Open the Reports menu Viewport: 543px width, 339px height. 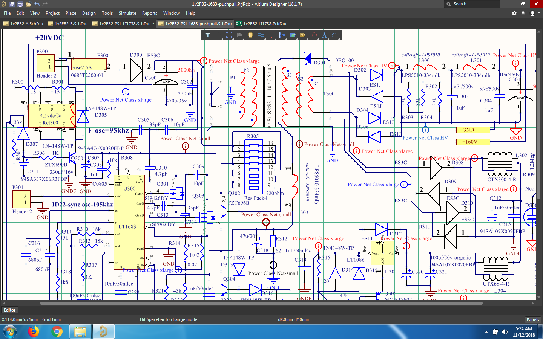[150, 13]
